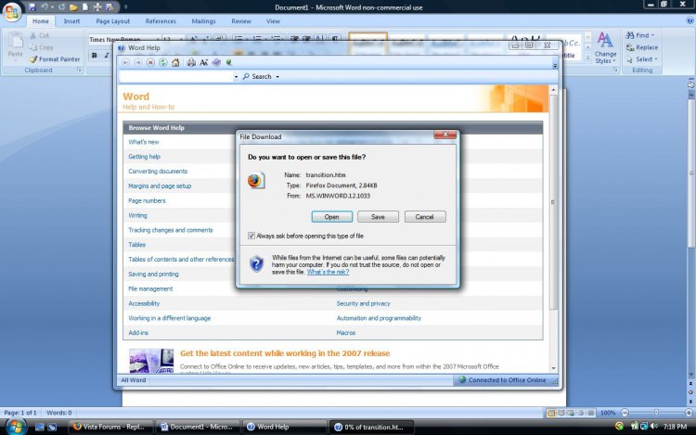This screenshot has width=696, height=435.
Task: Click the Firefox document icon in the dialog
Action: (256, 181)
